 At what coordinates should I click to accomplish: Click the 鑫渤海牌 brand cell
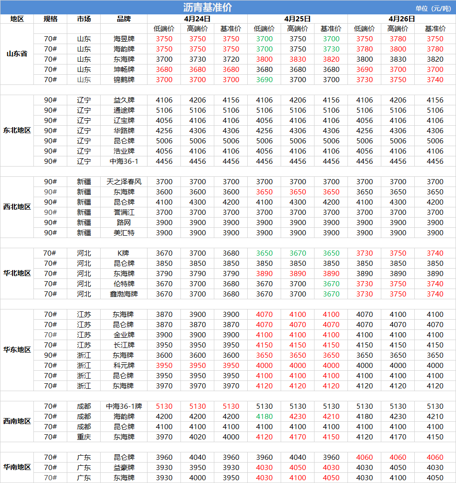pyautogui.click(x=124, y=294)
